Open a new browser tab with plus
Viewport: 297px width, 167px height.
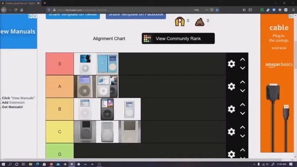tap(45, 3)
